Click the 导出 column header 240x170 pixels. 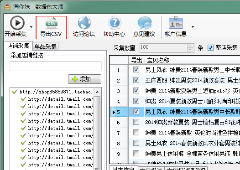coord(136,60)
